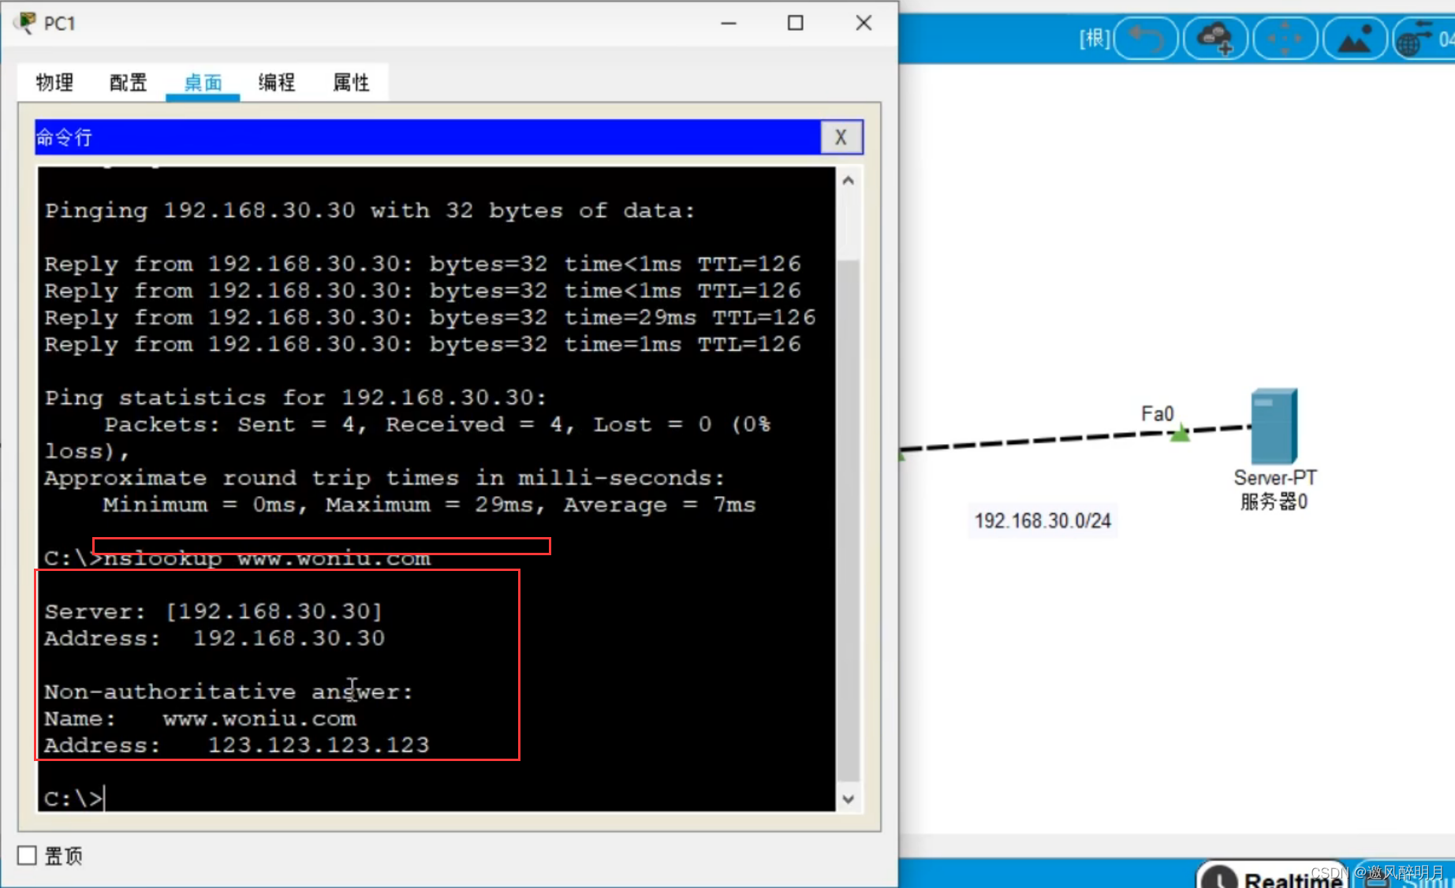Close the 命令行 command prompt panel
The image size is (1455, 888).
click(x=841, y=137)
